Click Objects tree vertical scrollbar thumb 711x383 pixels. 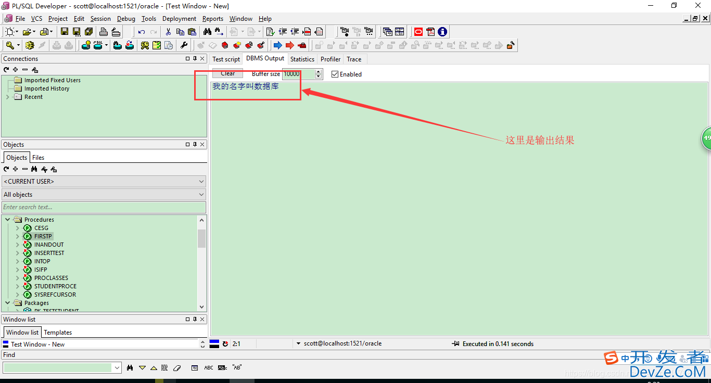(x=201, y=238)
